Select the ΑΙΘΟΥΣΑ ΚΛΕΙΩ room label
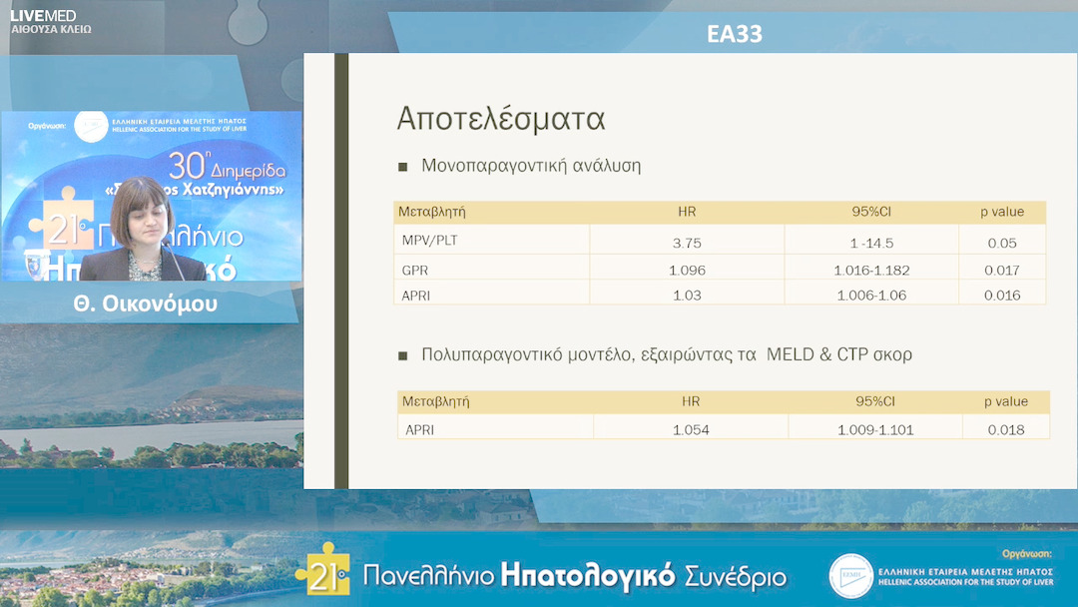Viewport: 1078px width, 607px height. pyautogui.click(x=53, y=29)
